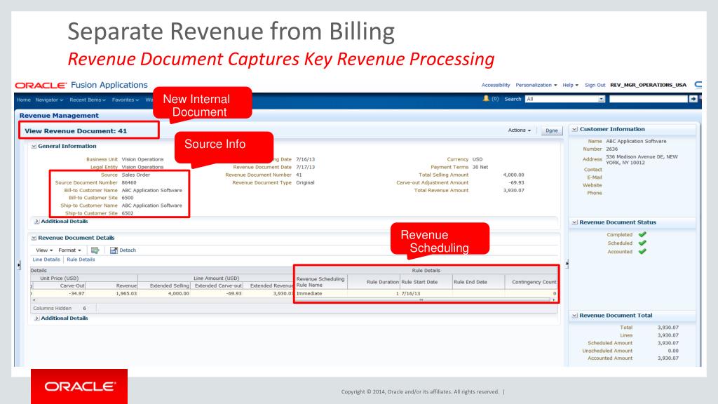Switch to the Rule Details view

coord(81,260)
